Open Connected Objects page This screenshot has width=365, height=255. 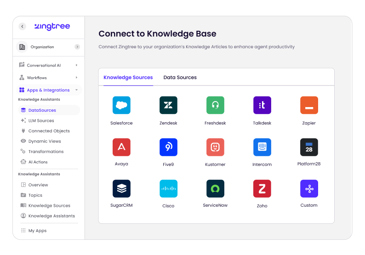tap(49, 131)
